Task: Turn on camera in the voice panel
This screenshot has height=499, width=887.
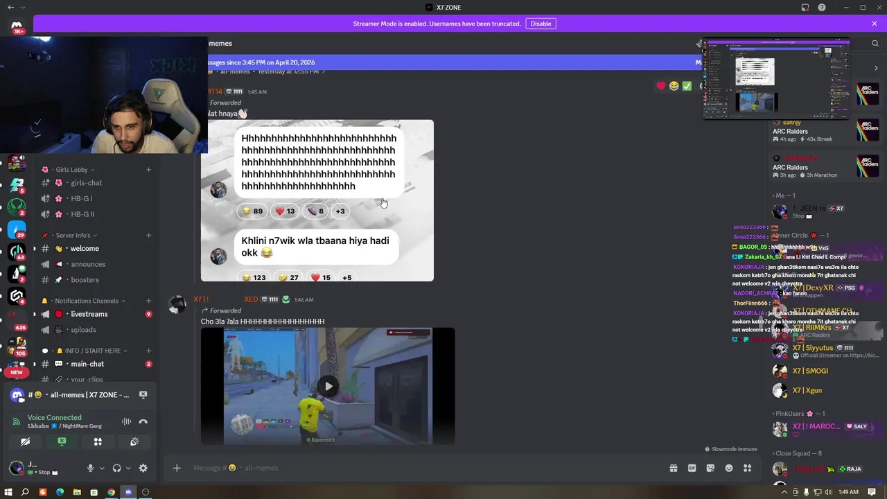Action: 25,441
